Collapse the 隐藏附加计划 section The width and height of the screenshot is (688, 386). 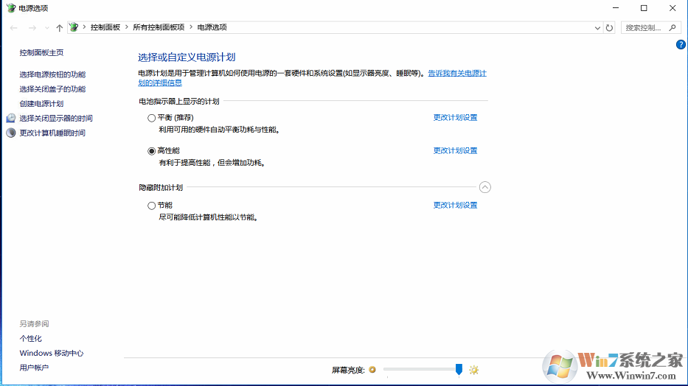pyautogui.click(x=484, y=187)
